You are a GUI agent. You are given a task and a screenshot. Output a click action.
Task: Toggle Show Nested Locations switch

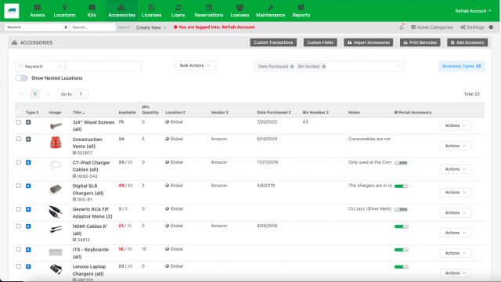pyautogui.click(x=22, y=78)
